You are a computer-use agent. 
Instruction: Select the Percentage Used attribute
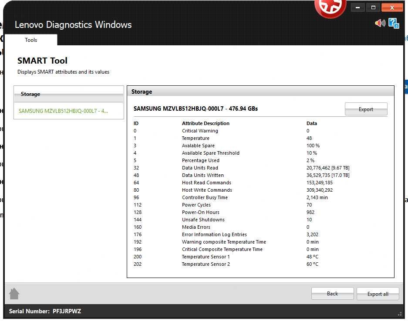pyautogui.click(x=201, y=160)
